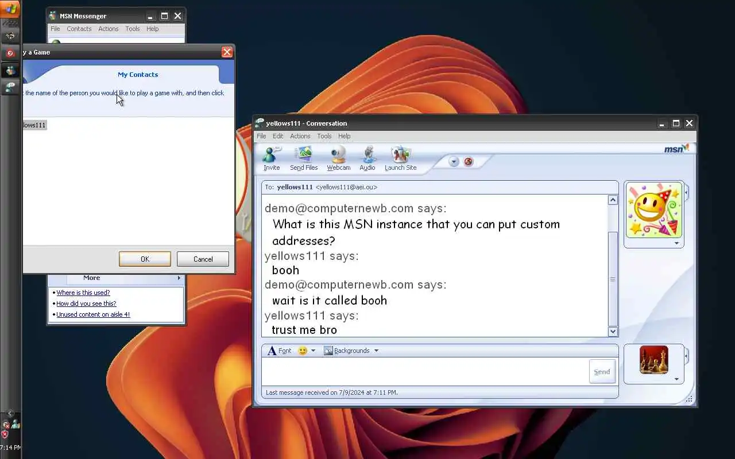Click the tray icon with a red x
This screenshot has width=735, height=459.
[x=6, y=425]
